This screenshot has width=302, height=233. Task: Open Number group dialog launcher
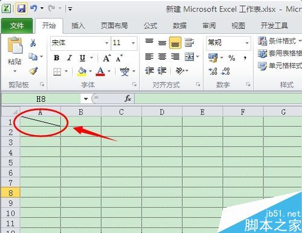[x=248, y=85]
